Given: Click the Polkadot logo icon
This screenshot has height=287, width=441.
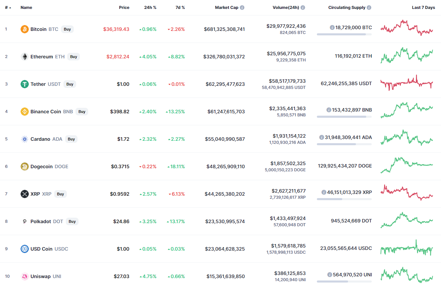Looking at the screenshot, I should (24, 221).
